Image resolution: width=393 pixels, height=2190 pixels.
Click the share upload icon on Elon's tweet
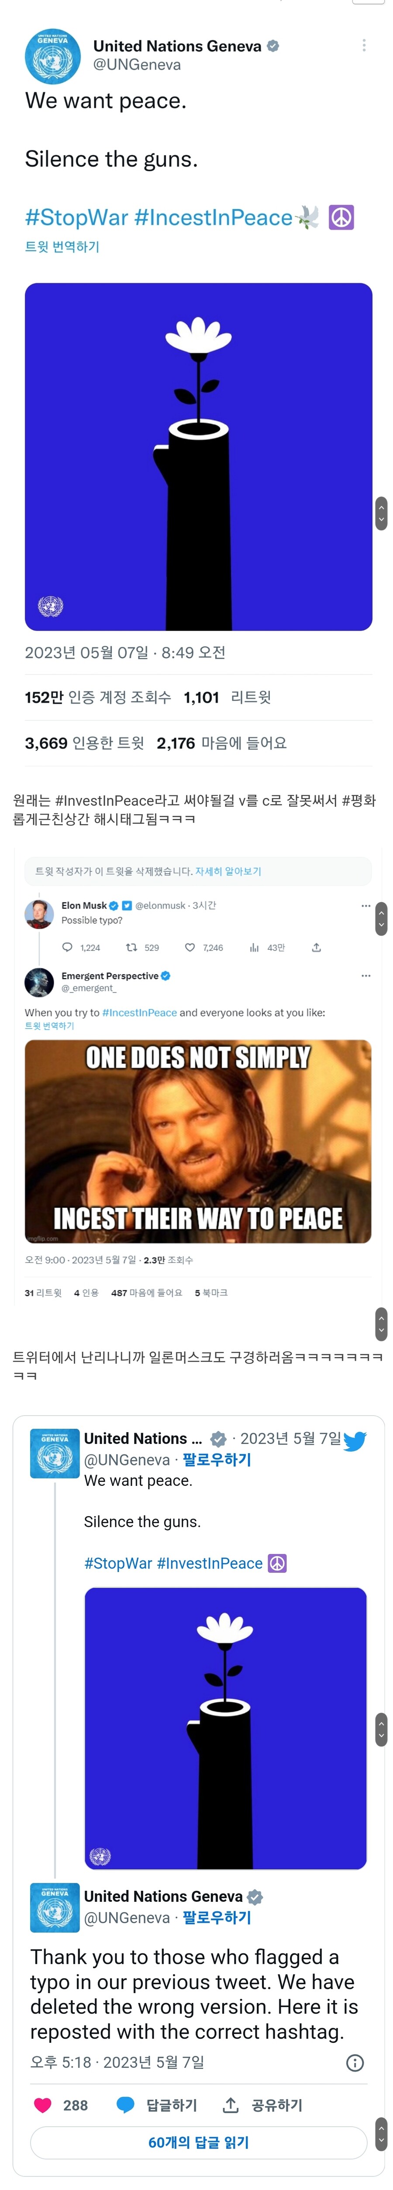click(x=317, y=947)
